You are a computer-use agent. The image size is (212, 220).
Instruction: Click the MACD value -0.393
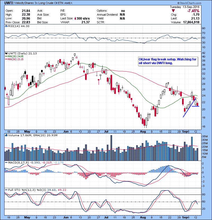tap(35, 163)
